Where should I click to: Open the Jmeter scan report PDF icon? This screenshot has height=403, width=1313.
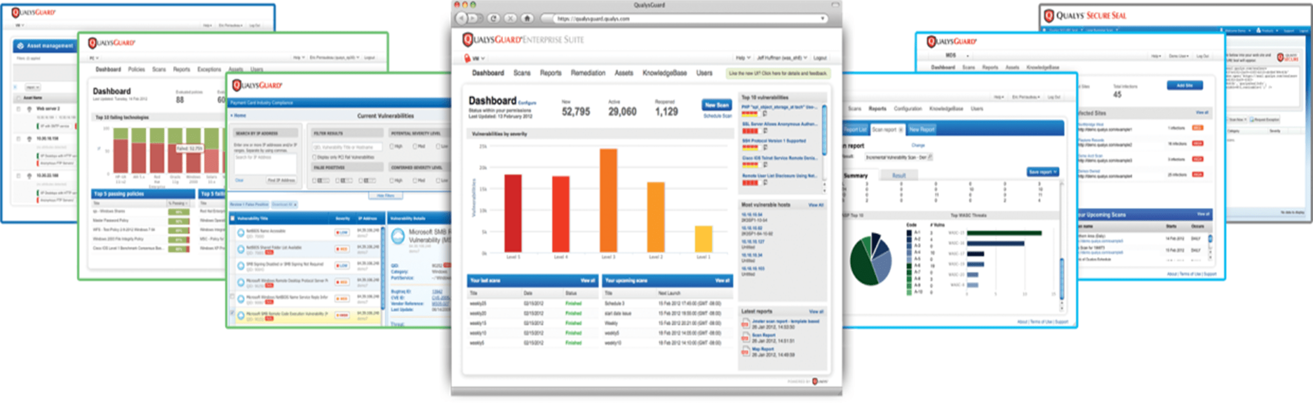click(x=745, y=324)
